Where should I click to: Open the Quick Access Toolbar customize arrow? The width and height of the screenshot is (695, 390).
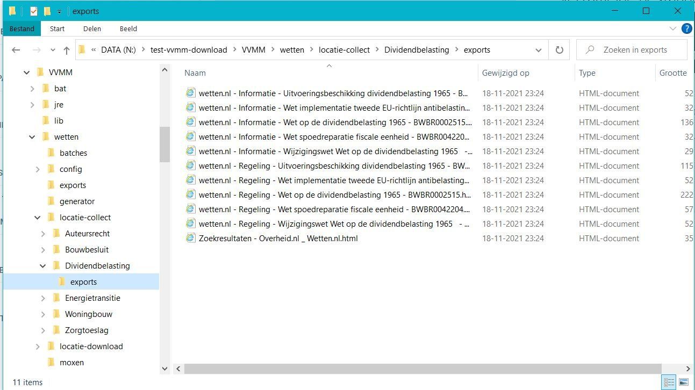point(59,11)
